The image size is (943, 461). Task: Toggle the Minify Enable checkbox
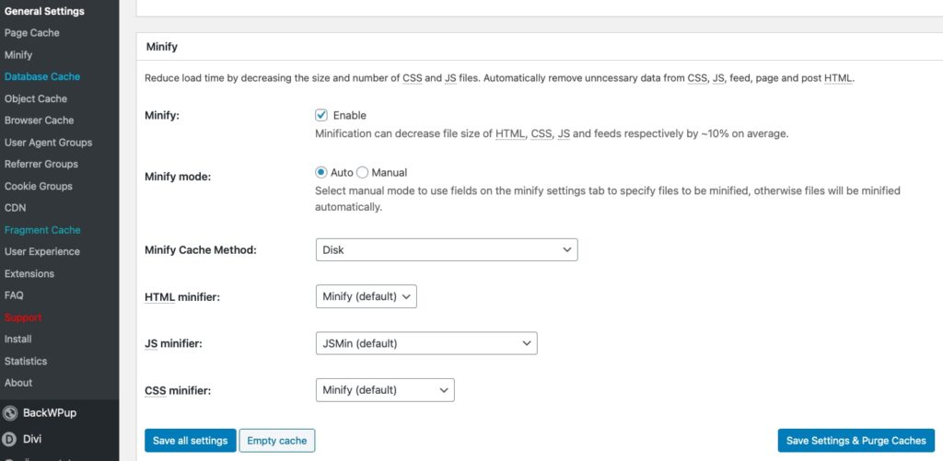click(321, 115)
